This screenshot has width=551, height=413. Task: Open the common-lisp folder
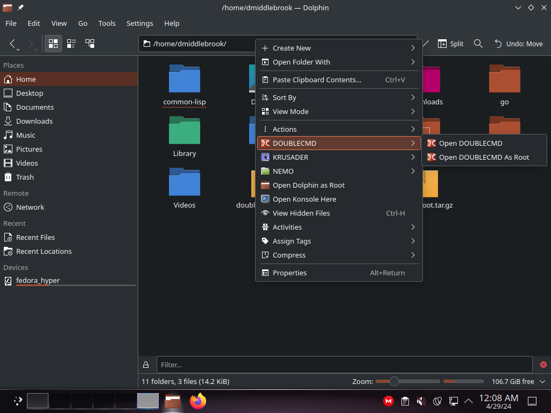[x=185, y=86]
